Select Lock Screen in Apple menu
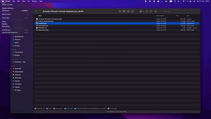This screenshot has width=211, height=119. point(15,30)
